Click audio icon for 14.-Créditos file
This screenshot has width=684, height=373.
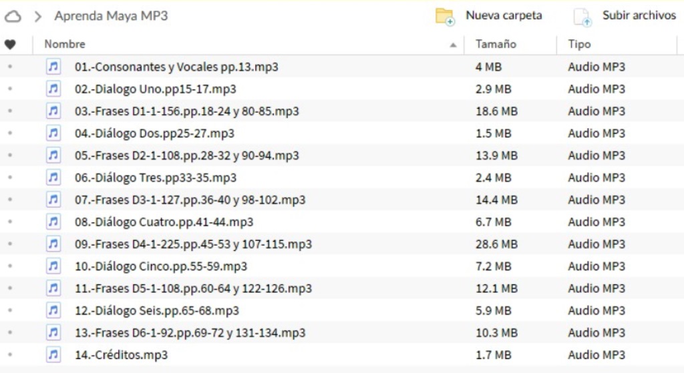click(53, 355)
